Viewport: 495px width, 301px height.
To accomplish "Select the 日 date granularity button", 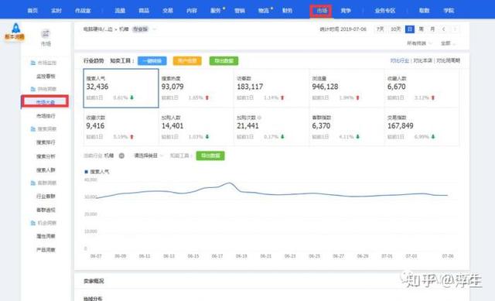I will [x=410, y=29].
